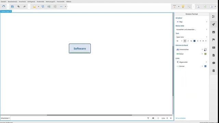Open the Task info clipboard panel
The width and height of the screenshot is (219, 123).
coord(214,71)
